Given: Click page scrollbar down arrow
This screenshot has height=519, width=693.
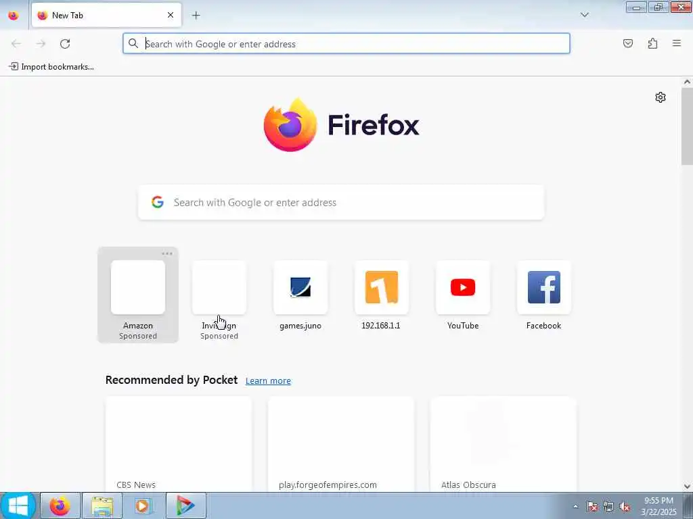Looking at the screenshot, I should coord(687,486).
